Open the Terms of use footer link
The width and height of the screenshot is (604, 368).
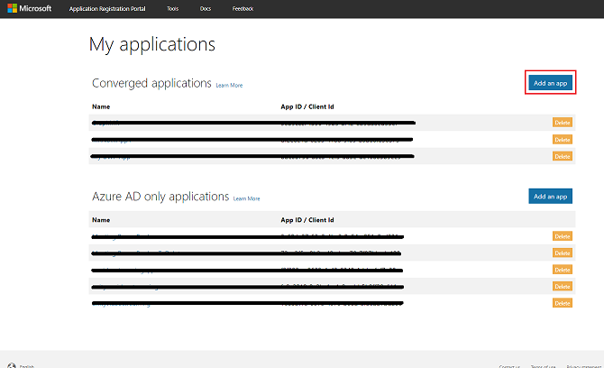pos(543,366)
